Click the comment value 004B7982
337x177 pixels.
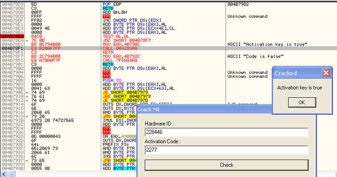[x=238, y=4]
